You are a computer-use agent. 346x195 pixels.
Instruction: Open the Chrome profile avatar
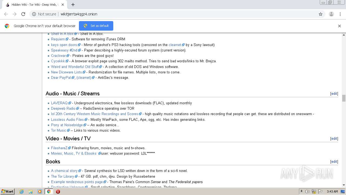[x=331, y=14]
